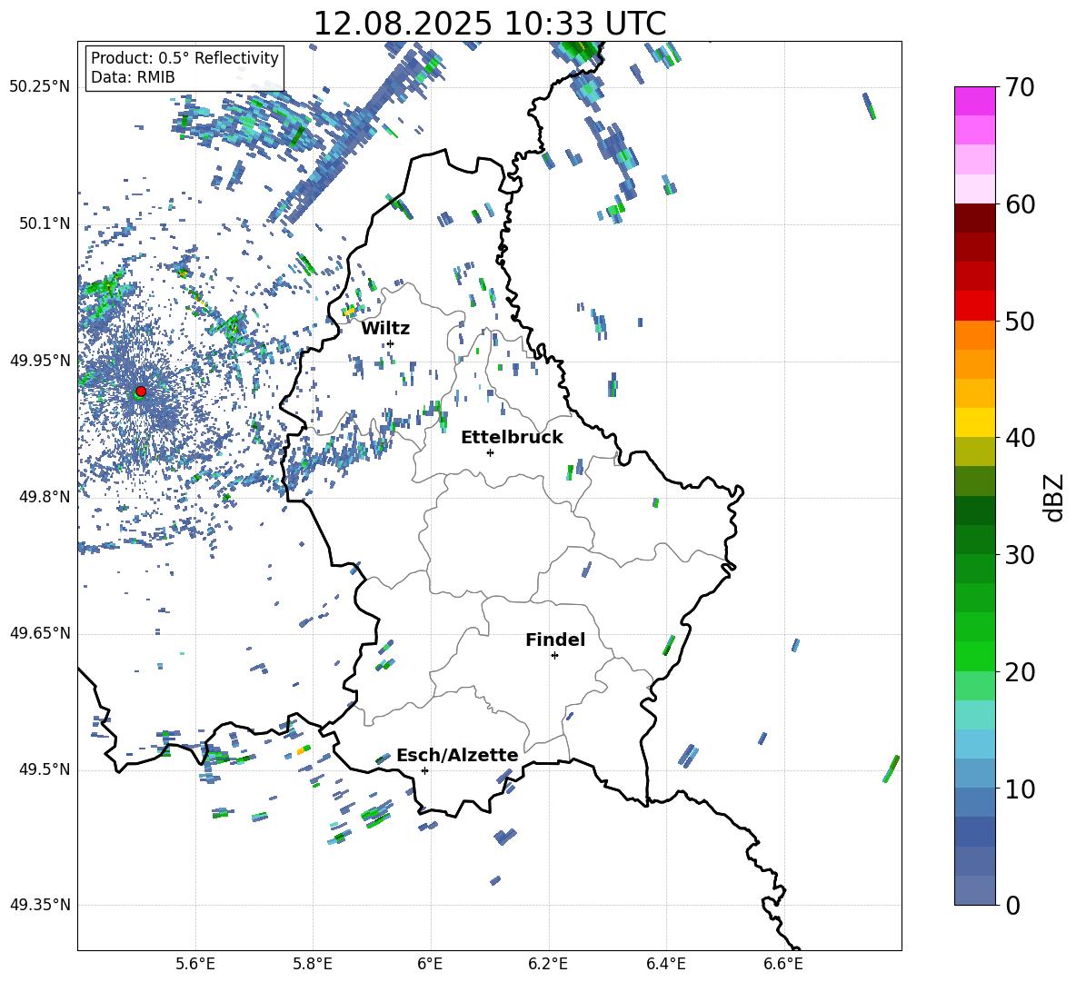The image size is (1076, 982).
Task: Click the colorbar tick label 30
Action: [1020, 555]
